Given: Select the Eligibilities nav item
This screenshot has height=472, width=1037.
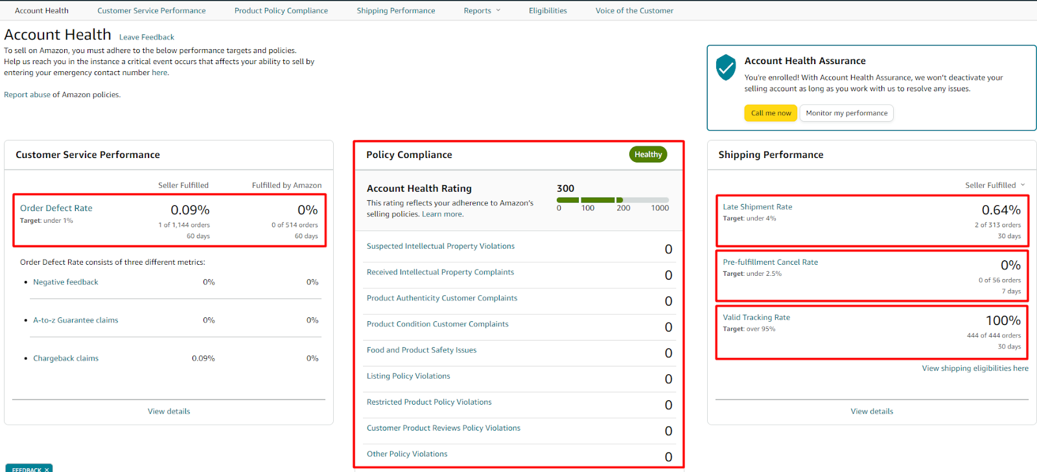Looking at the screenshot, I should point(548,10).
